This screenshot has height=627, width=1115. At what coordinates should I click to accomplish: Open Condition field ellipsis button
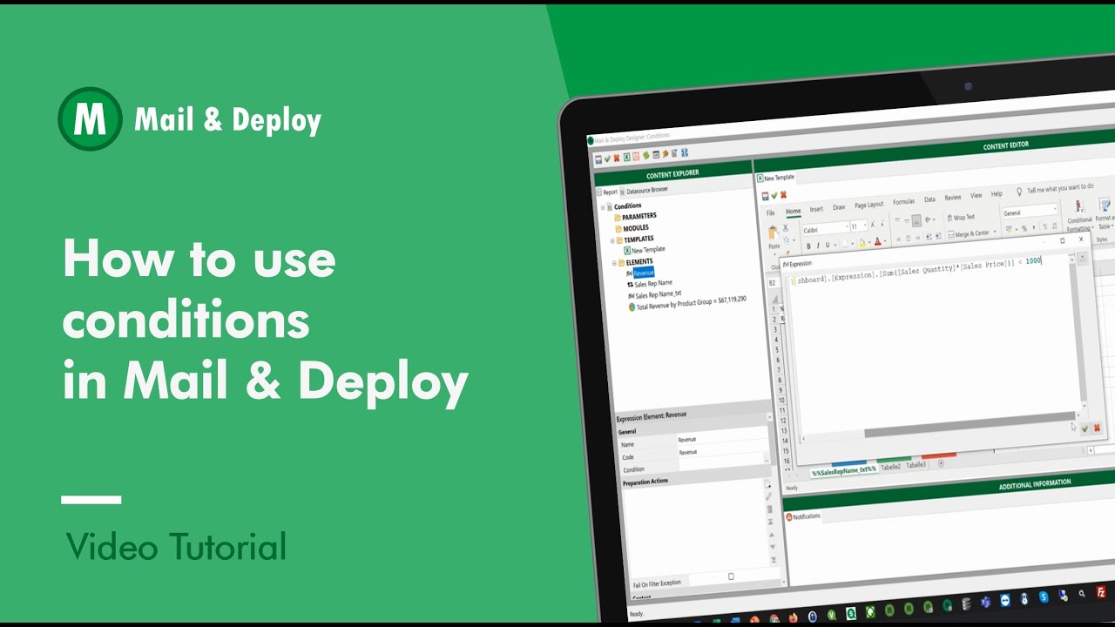767,461
